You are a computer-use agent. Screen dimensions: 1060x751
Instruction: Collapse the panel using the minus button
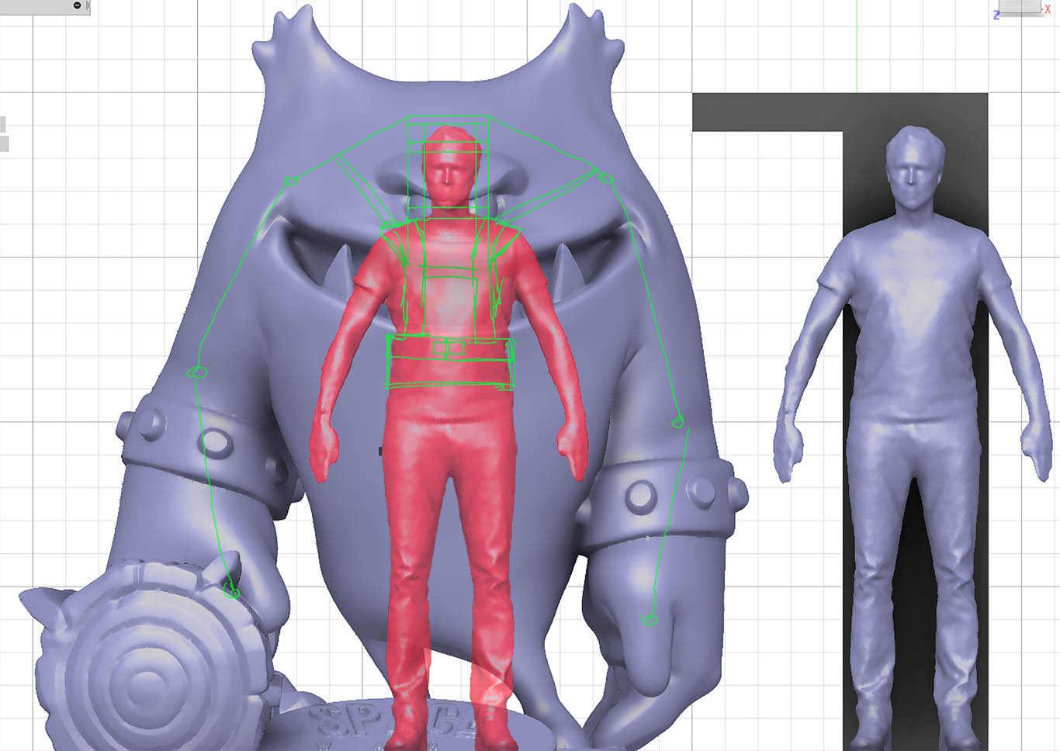[77, 5]
